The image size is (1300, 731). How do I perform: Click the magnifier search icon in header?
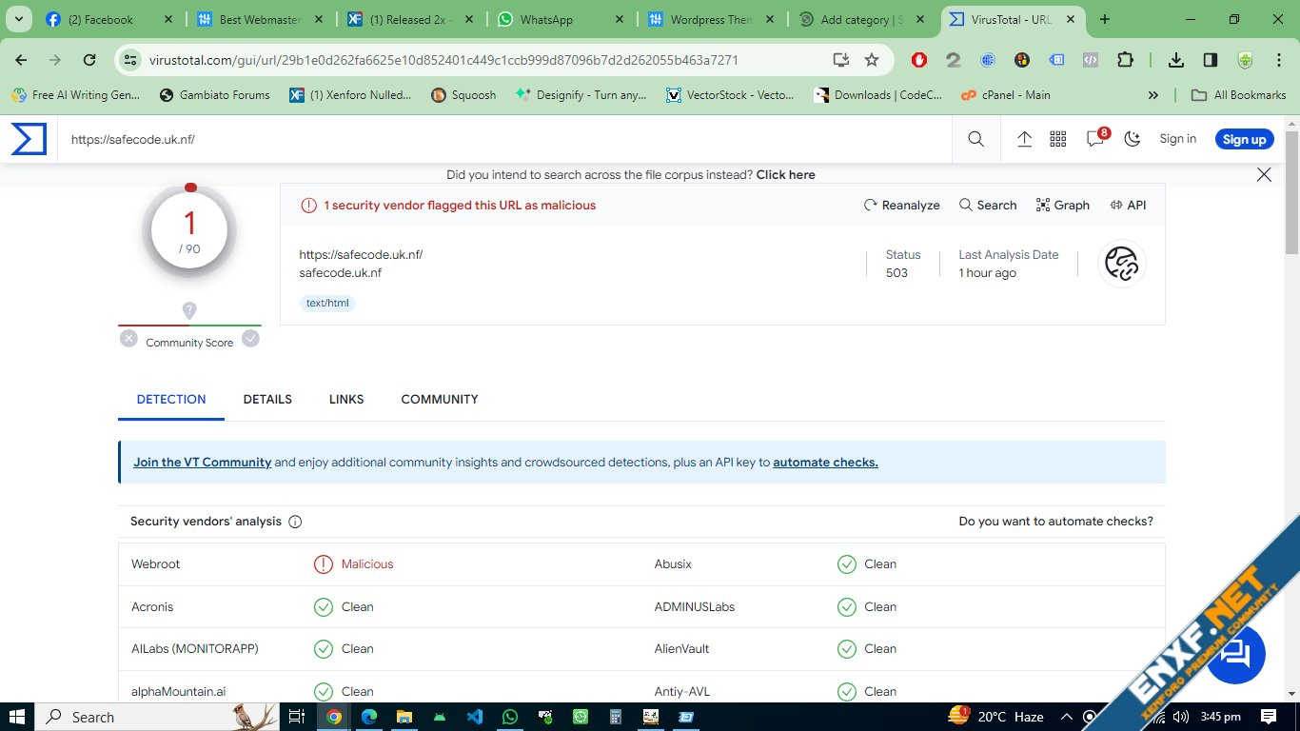(975, 139)
